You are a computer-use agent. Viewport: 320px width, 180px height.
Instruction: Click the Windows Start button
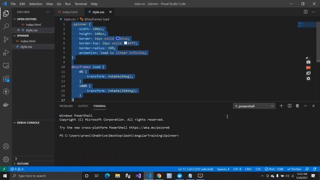pyautogui.click(x=4, y=175)
